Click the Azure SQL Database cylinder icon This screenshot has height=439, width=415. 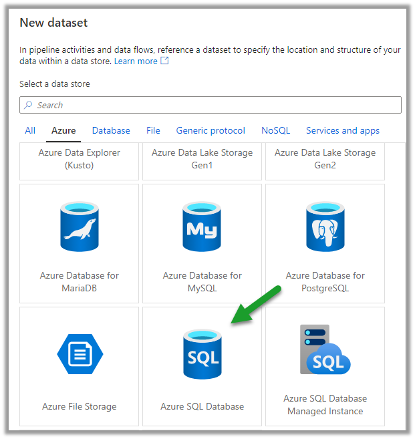point(202,355)
